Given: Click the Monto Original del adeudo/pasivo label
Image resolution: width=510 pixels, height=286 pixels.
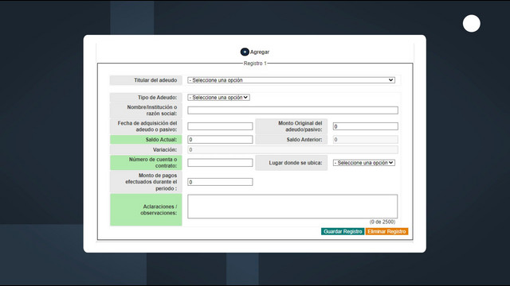Looking at the screenshot, I should [292, 126].
